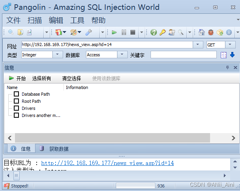Click the magnifier search toolbar icon

(x=11, y=32)
